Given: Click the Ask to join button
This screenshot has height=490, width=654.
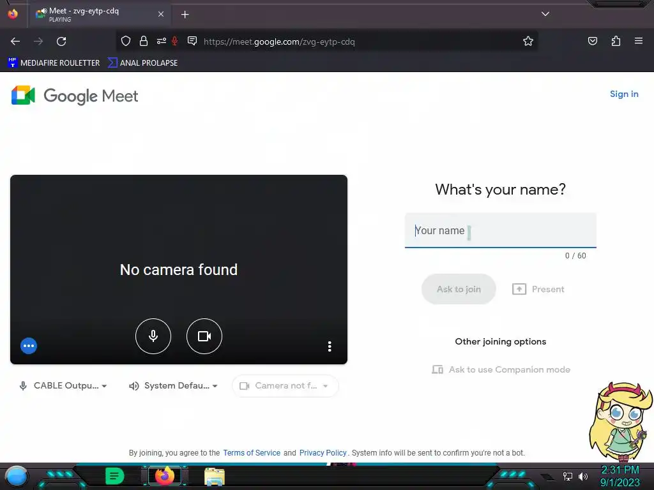Looking at the screenshot, I should point(459,289).
